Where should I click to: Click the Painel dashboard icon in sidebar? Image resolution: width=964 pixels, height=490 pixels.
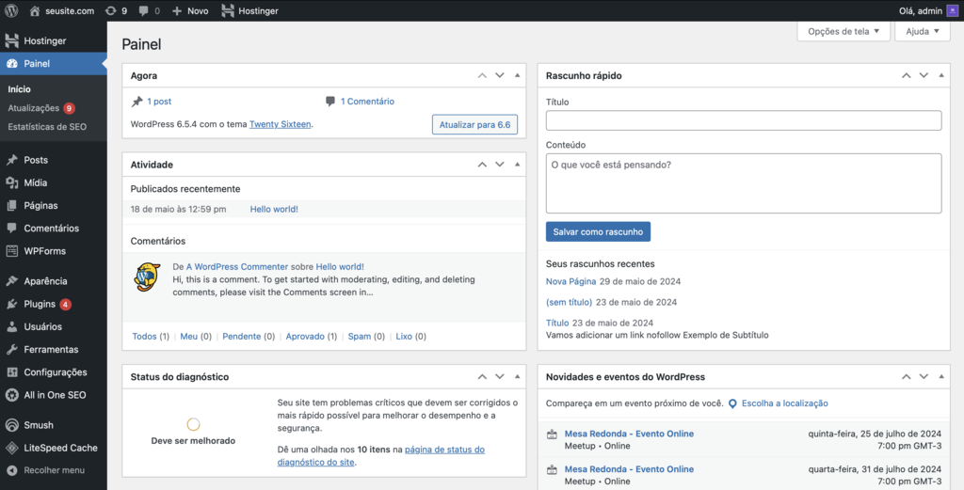[x=11, y=63]
